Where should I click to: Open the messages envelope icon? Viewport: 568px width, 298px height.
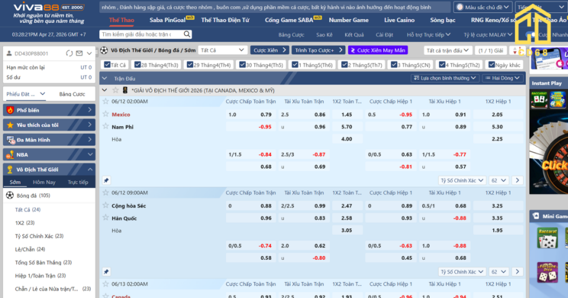pos(79,54)
